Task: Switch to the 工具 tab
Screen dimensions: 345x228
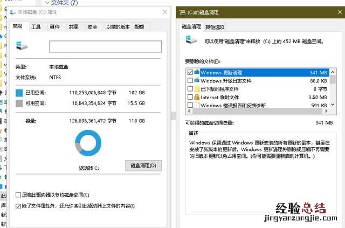Action: (36, 26)
